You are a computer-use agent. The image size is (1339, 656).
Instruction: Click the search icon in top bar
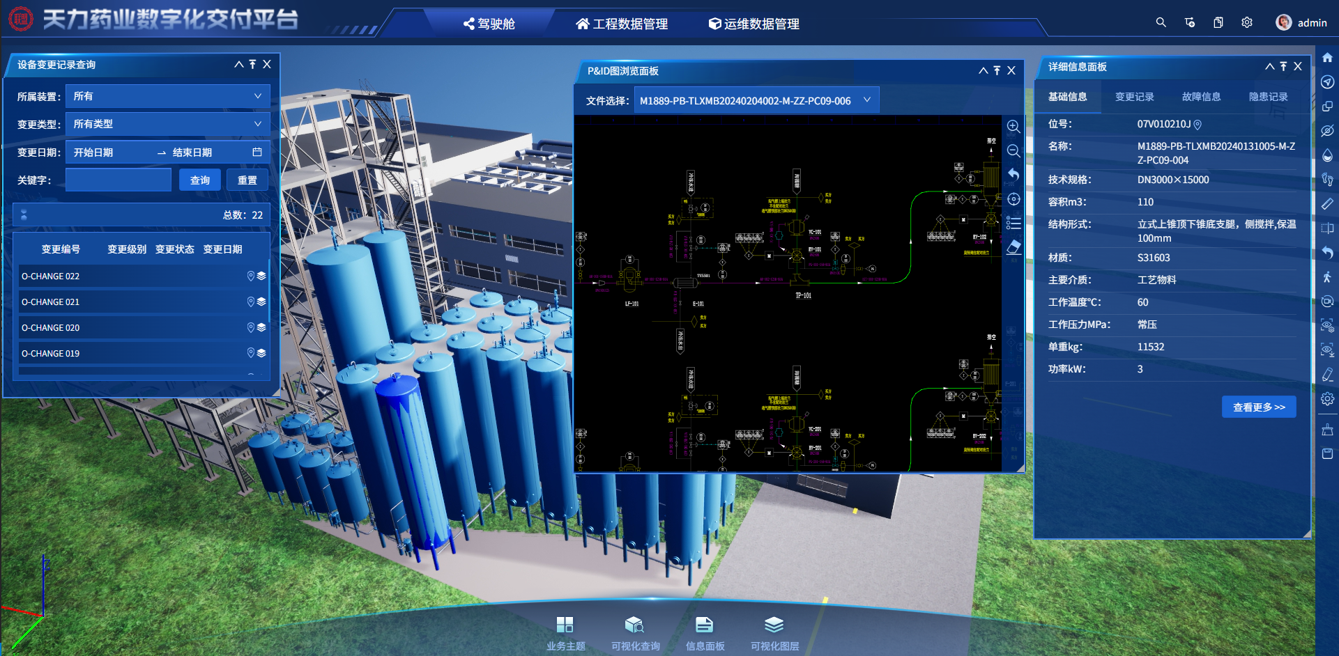coord(1161,22)
